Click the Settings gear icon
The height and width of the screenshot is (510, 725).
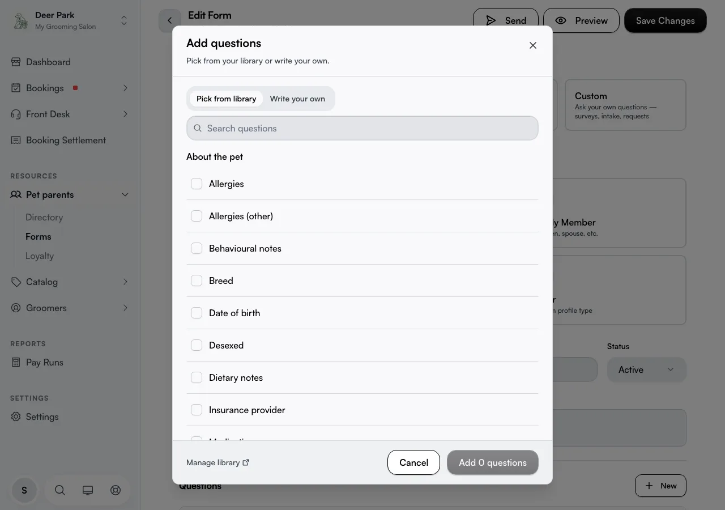pyautogui.click(x=16, y=416)
